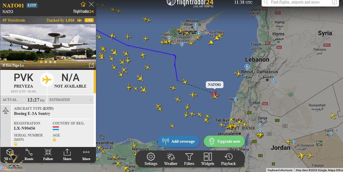Open Widgets menu
Viewport: 343px width, 172px height.
coord(208,159)
